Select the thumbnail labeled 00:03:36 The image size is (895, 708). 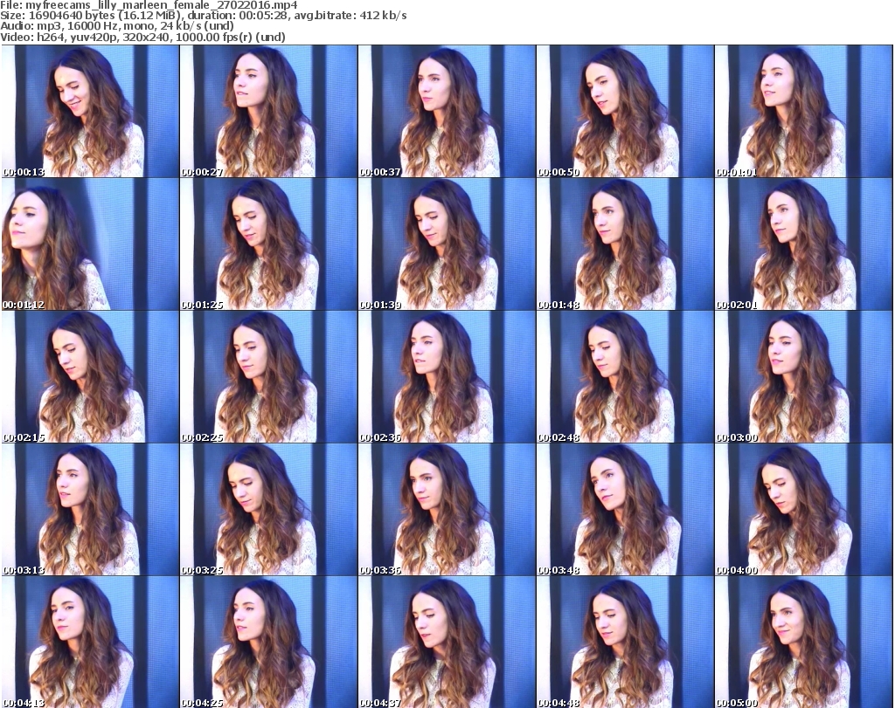[x=447, y=510]
